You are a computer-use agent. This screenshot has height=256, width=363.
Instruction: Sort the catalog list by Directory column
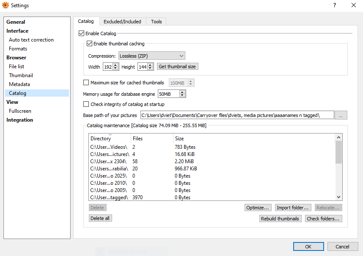click(101, 139)
